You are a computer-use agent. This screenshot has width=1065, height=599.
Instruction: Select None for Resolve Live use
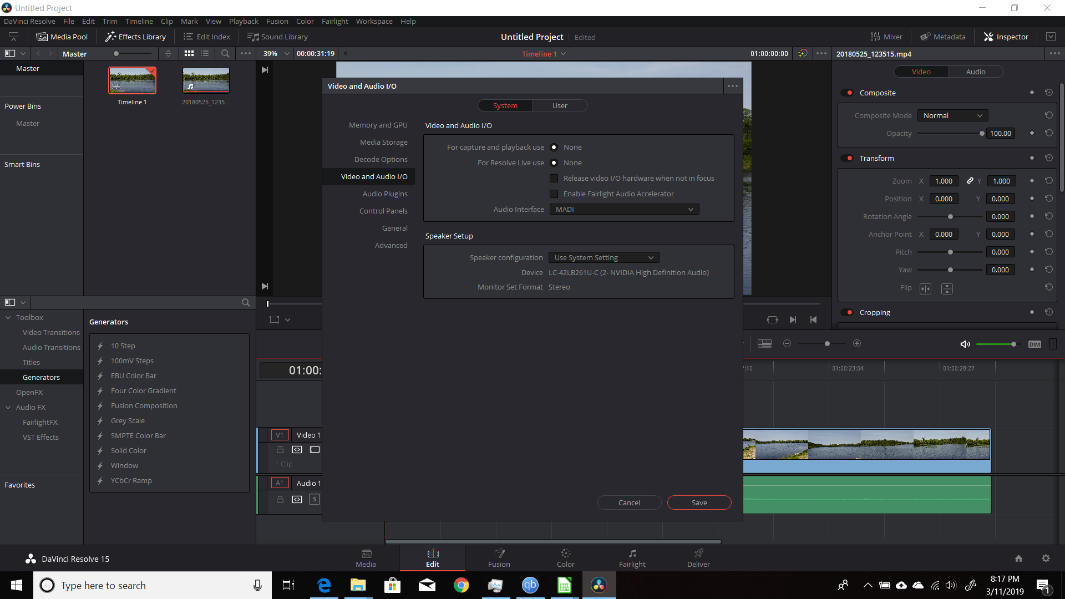pos(554,163)
